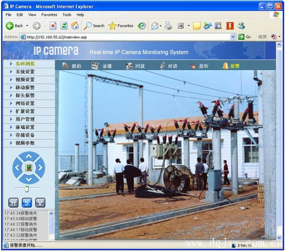Toggle the H horizontal flip button

pos(14,203)
